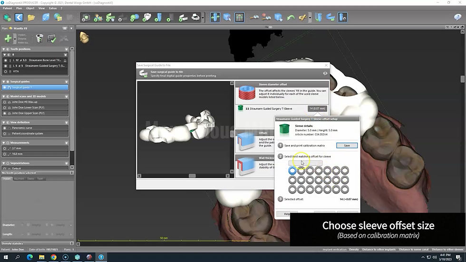Viewport: 466px width, 262px height.
Task: Click the checklist with green check icon
Action: (51, 39)
